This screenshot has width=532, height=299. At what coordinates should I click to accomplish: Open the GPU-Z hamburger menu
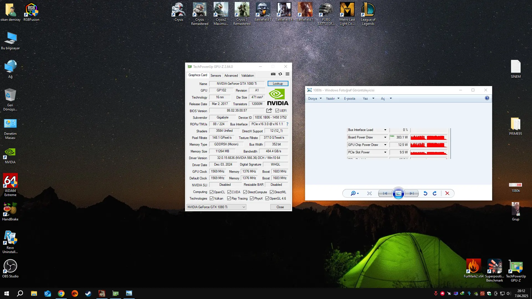[x=288, y=74]
